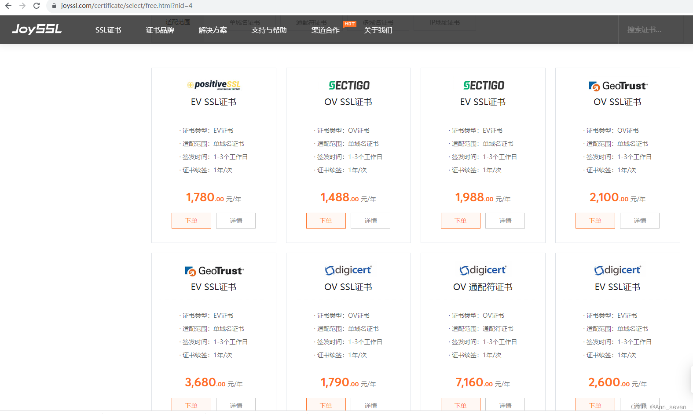The width and height of the screenshot is (693, 414).
Task: Click the 2,600.00 元/年 price
Action: tap(618, 383)
